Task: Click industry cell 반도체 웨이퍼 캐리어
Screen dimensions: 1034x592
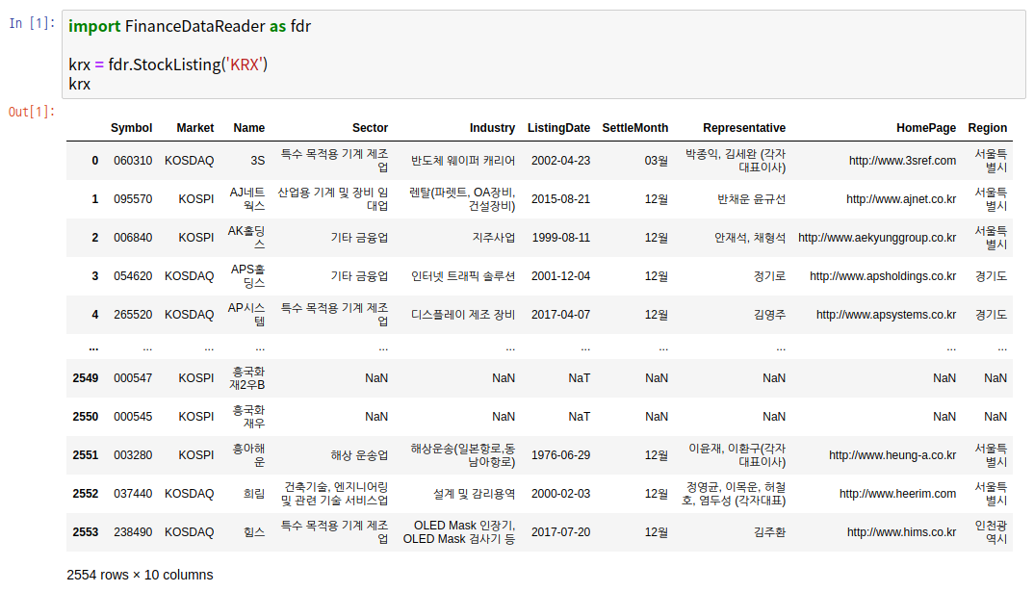Action: pos(463,161)
